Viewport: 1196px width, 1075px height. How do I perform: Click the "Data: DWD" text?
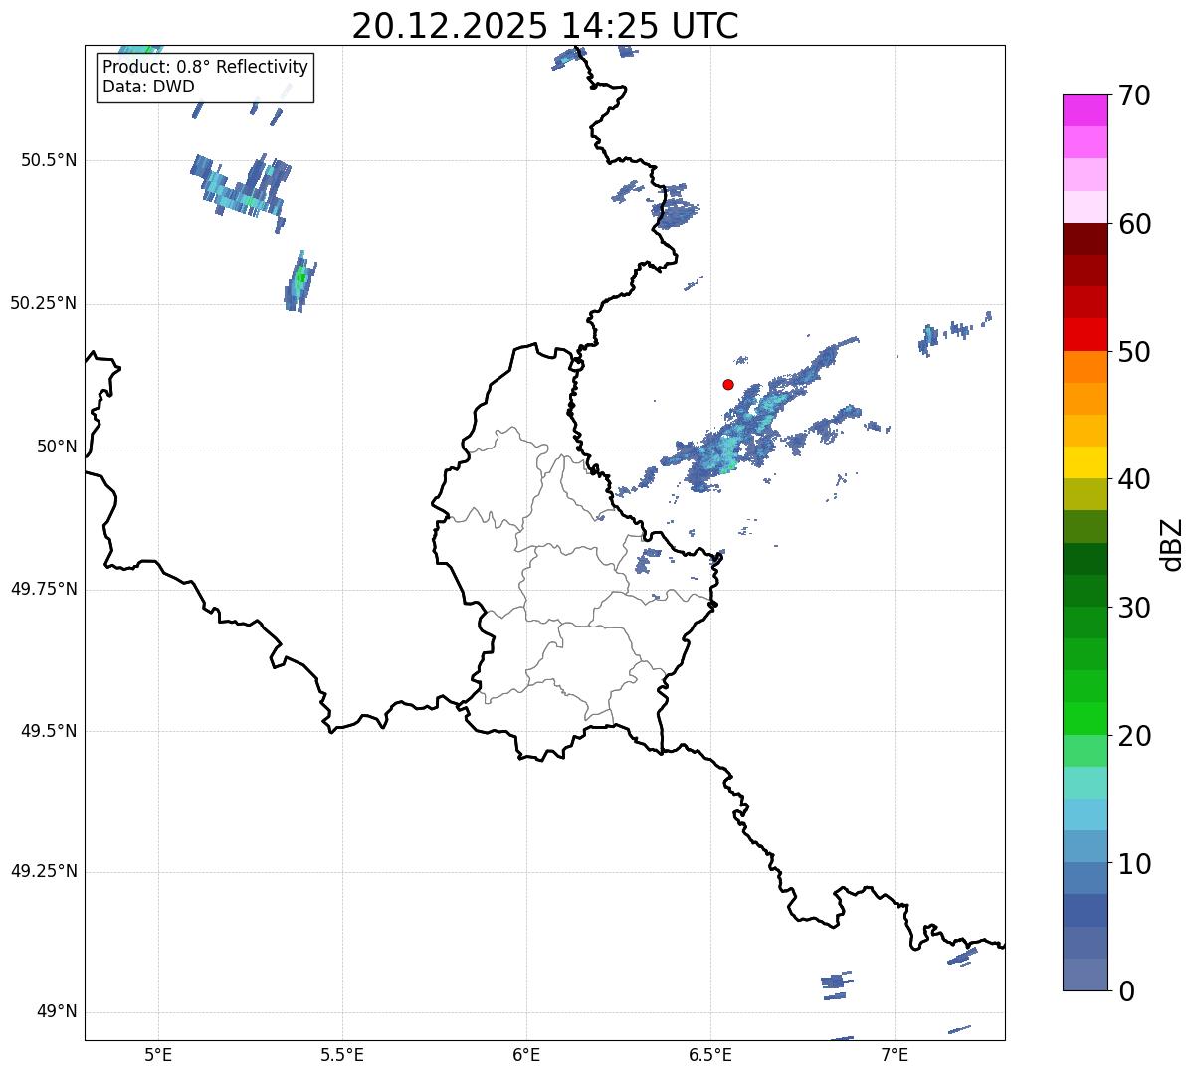(148, 87)
